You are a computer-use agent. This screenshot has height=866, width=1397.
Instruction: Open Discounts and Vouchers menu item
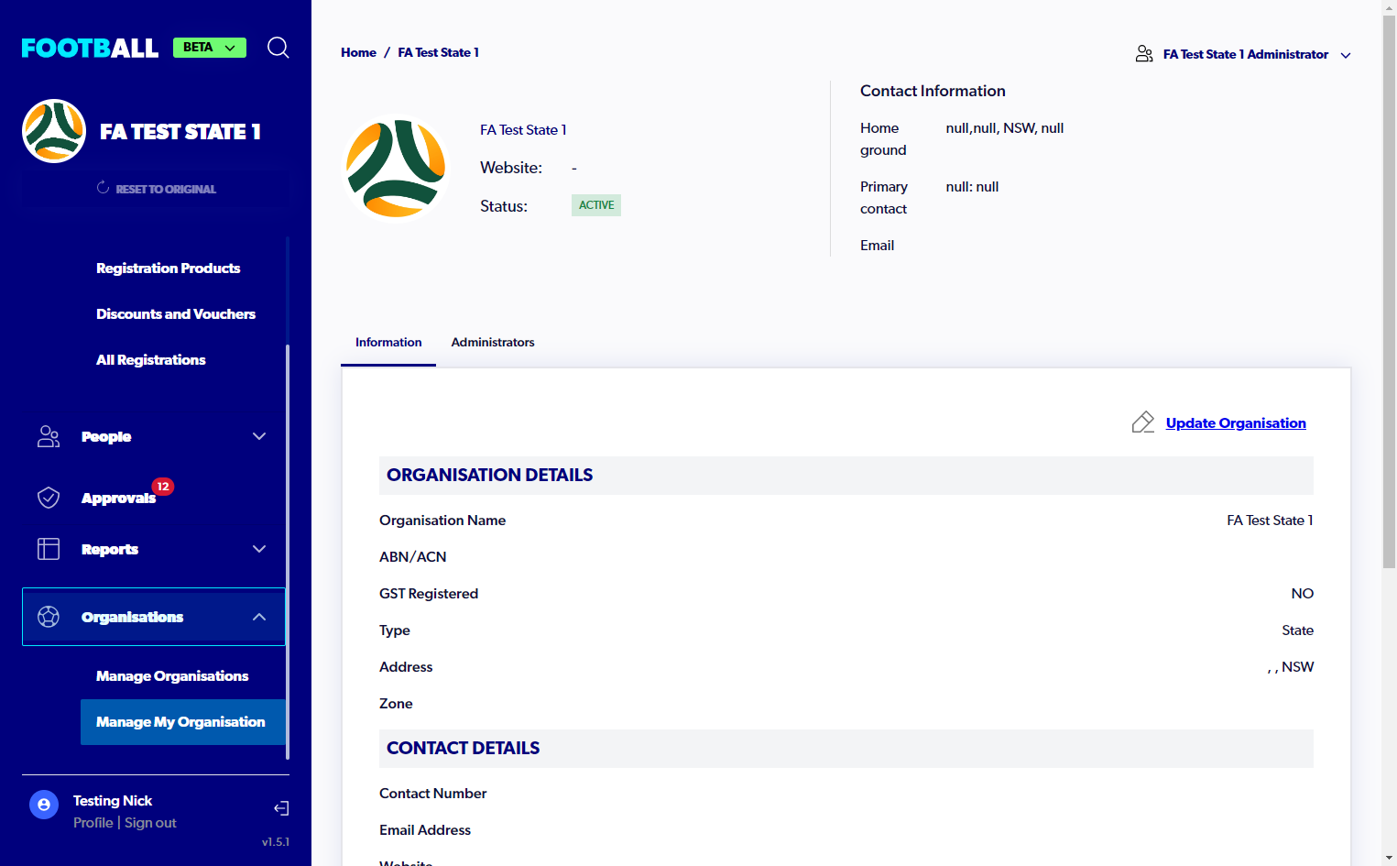coord(176,314)
